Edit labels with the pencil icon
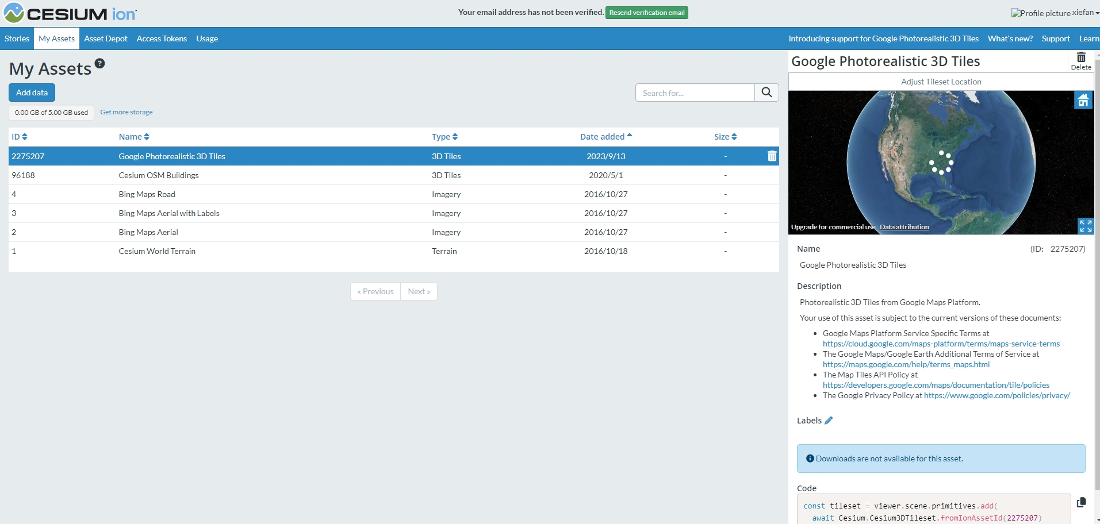The width and height of the screenshot is (1100, 524). coord(829,421)
